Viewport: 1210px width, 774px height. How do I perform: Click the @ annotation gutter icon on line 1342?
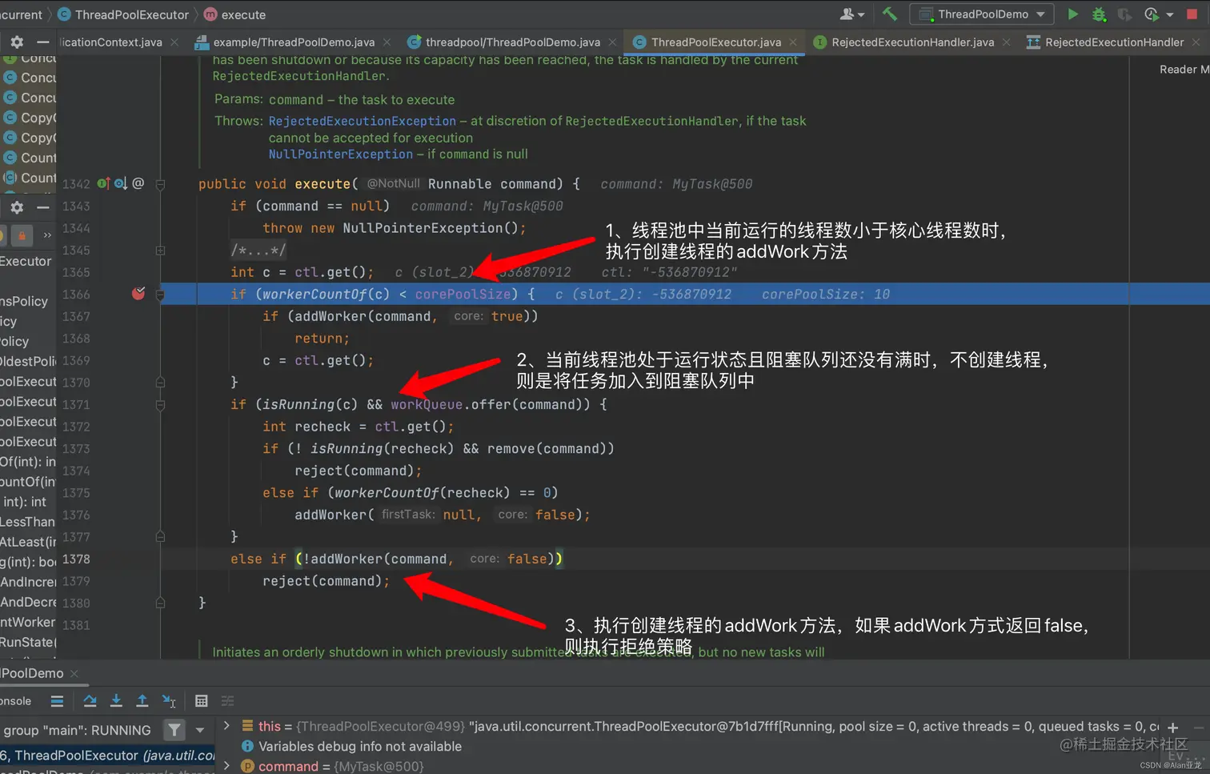tap(138, 183)
